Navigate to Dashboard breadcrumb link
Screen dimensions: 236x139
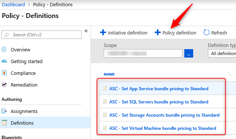pos(13,5)
